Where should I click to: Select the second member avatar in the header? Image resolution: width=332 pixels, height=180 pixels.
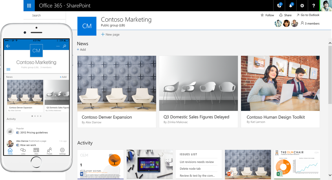tap(286, 23)
